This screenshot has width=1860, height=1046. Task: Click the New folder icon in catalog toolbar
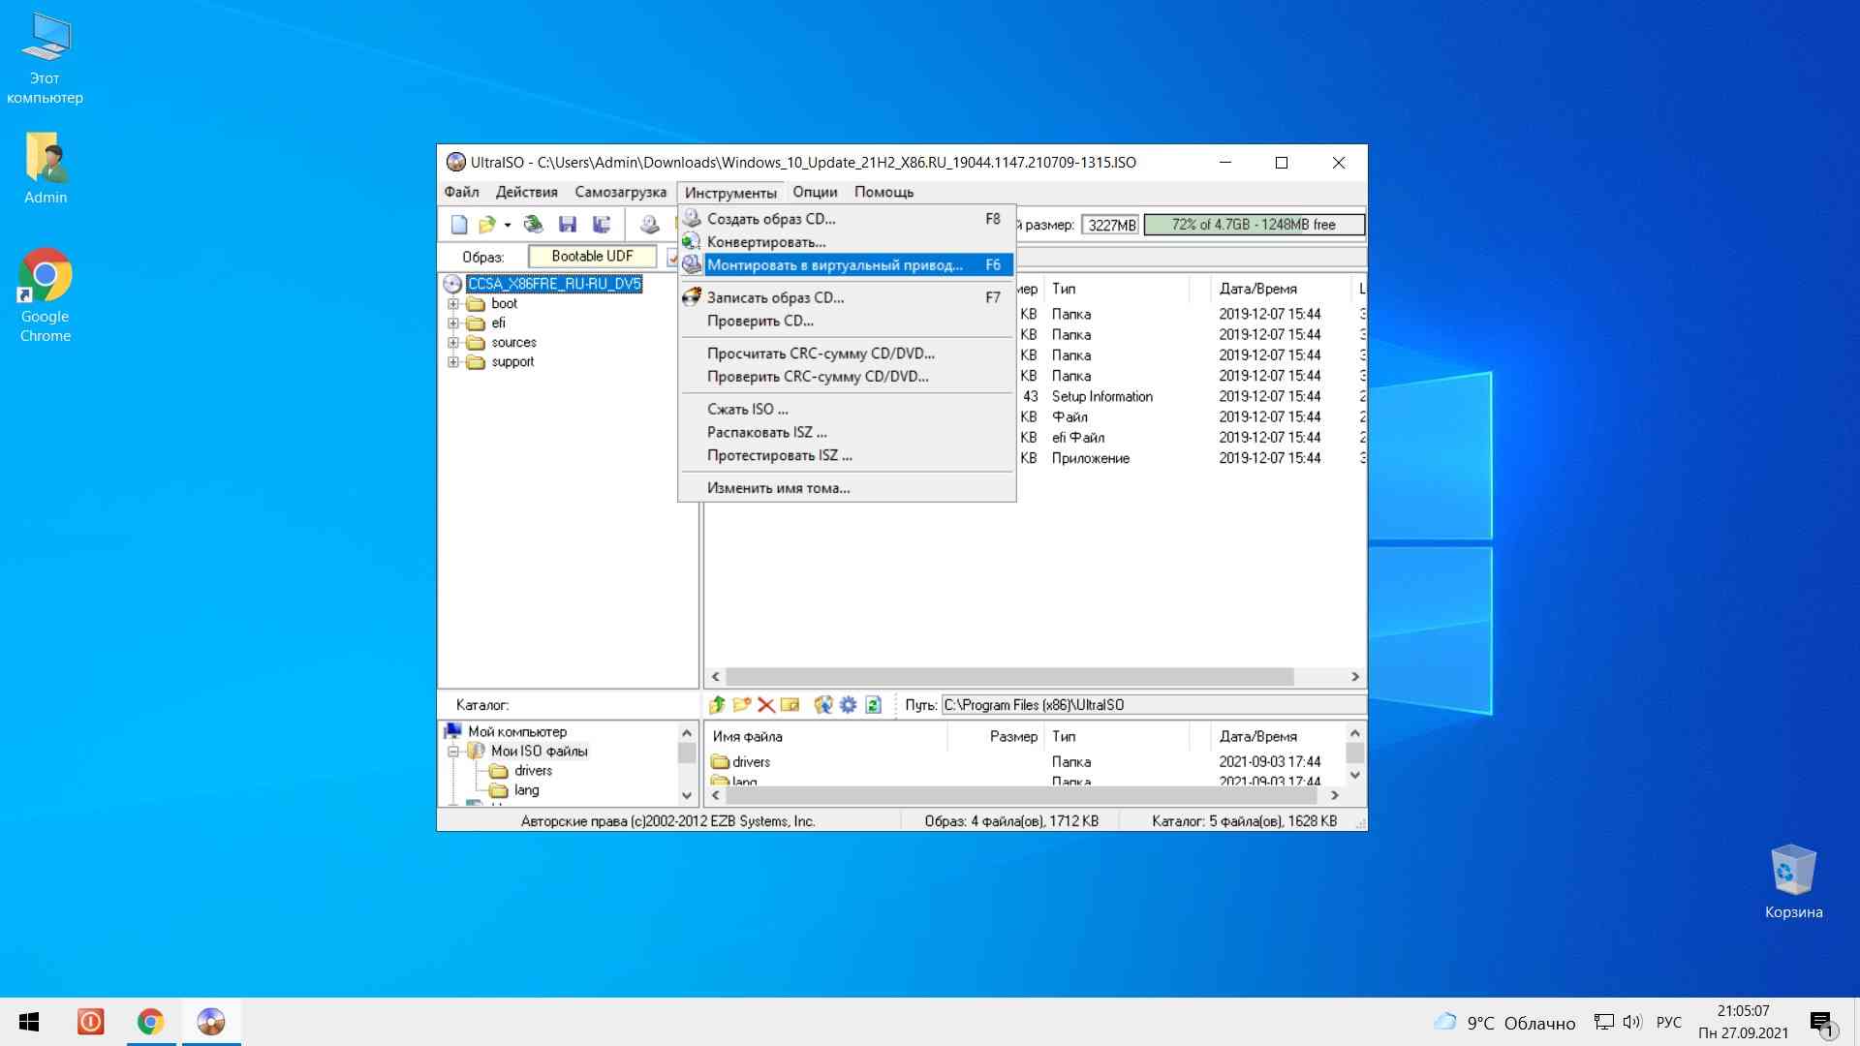(742, 705)
